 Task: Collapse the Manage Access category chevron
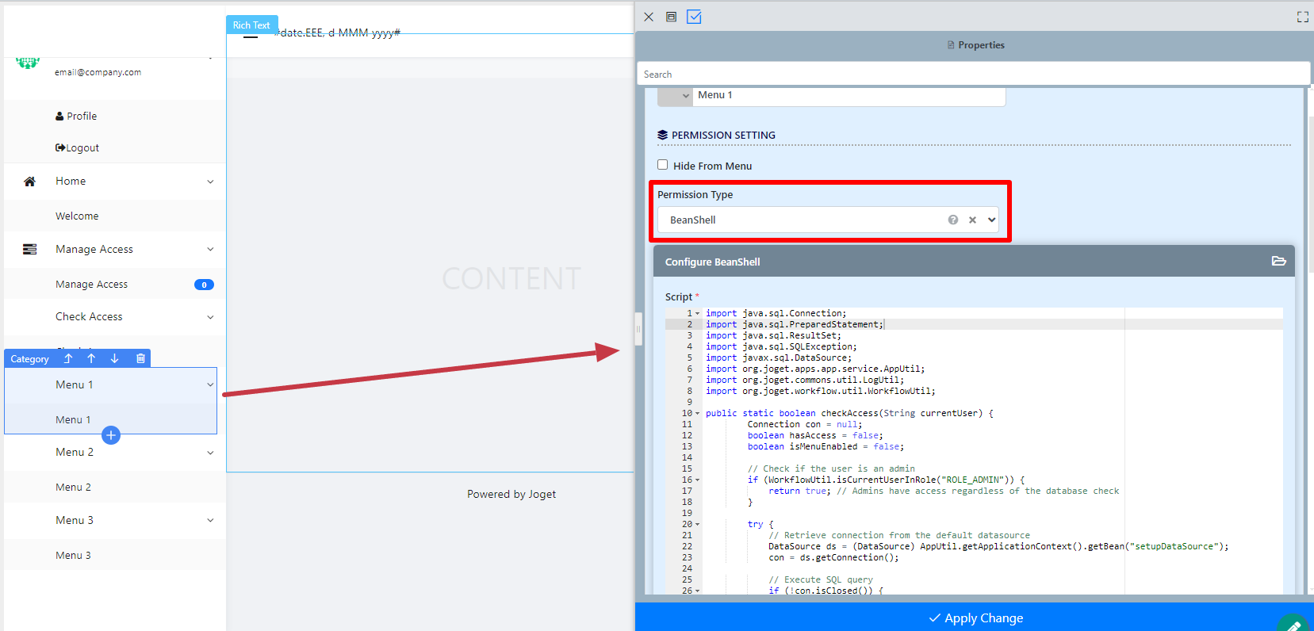coord(210,249)
